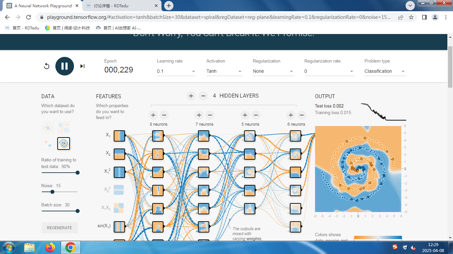453x254 pixels.
Task: Click the output spiral heatmap
Action: tap(358, 169)
